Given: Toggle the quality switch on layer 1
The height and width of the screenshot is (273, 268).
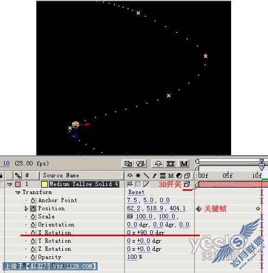Looking at the screenshot, I should coord(146,184).
